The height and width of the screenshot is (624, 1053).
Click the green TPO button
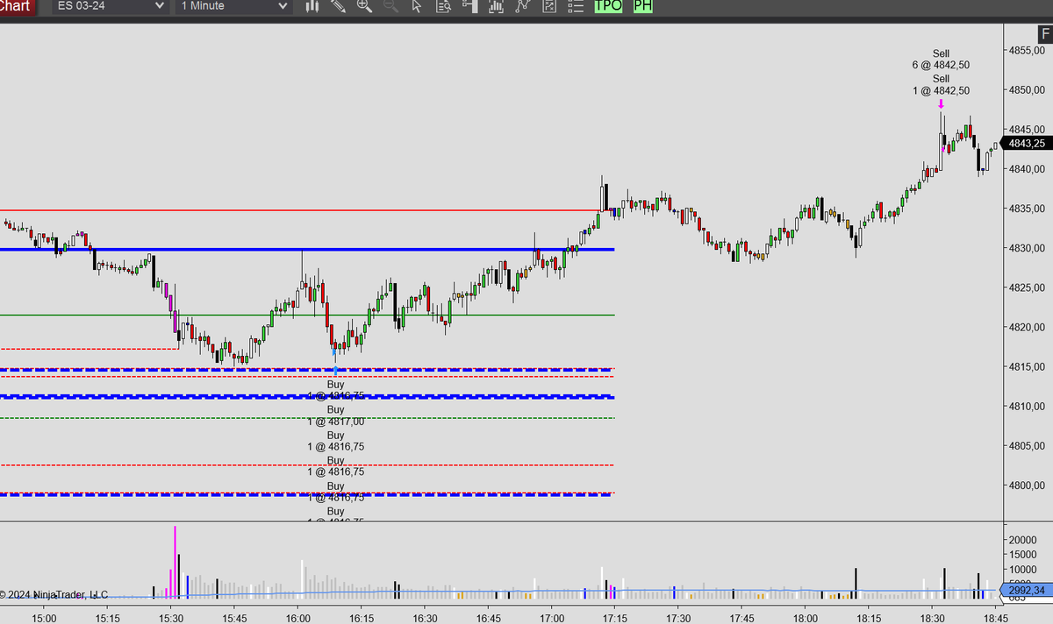coord(608,6)
